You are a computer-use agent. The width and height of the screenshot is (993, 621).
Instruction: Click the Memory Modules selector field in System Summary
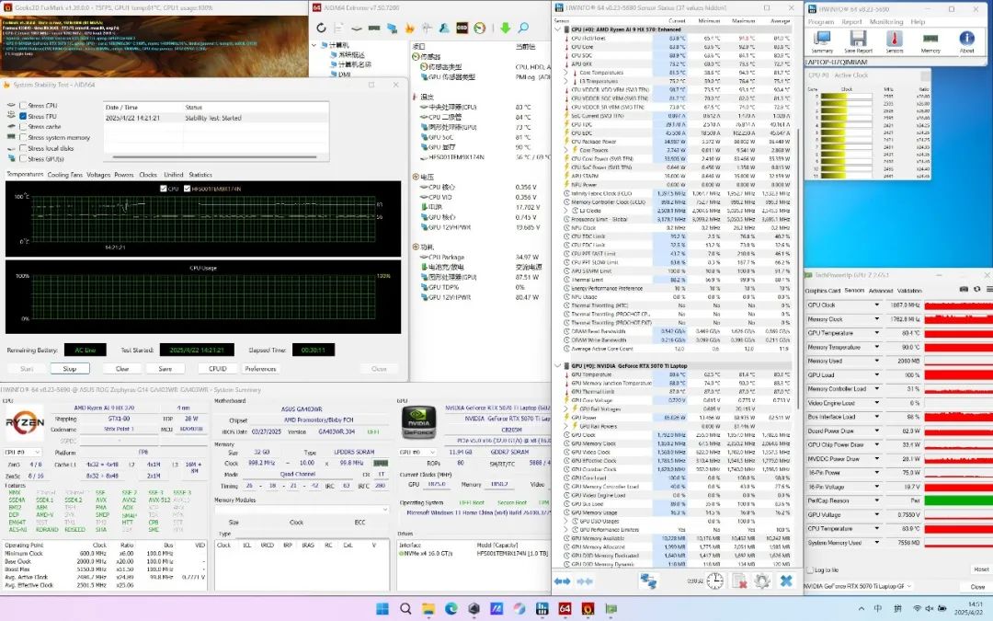(x=301, y=510)
